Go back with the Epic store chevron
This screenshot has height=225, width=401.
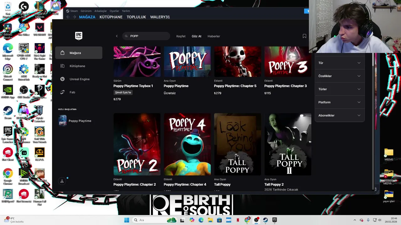coord(117,36)
